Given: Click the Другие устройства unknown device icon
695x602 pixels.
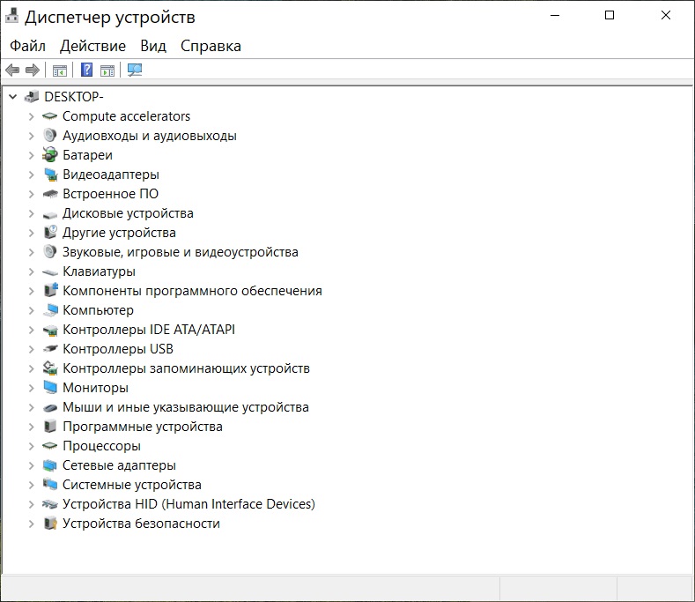Looking at the screenshot, I should coord(50,232).
